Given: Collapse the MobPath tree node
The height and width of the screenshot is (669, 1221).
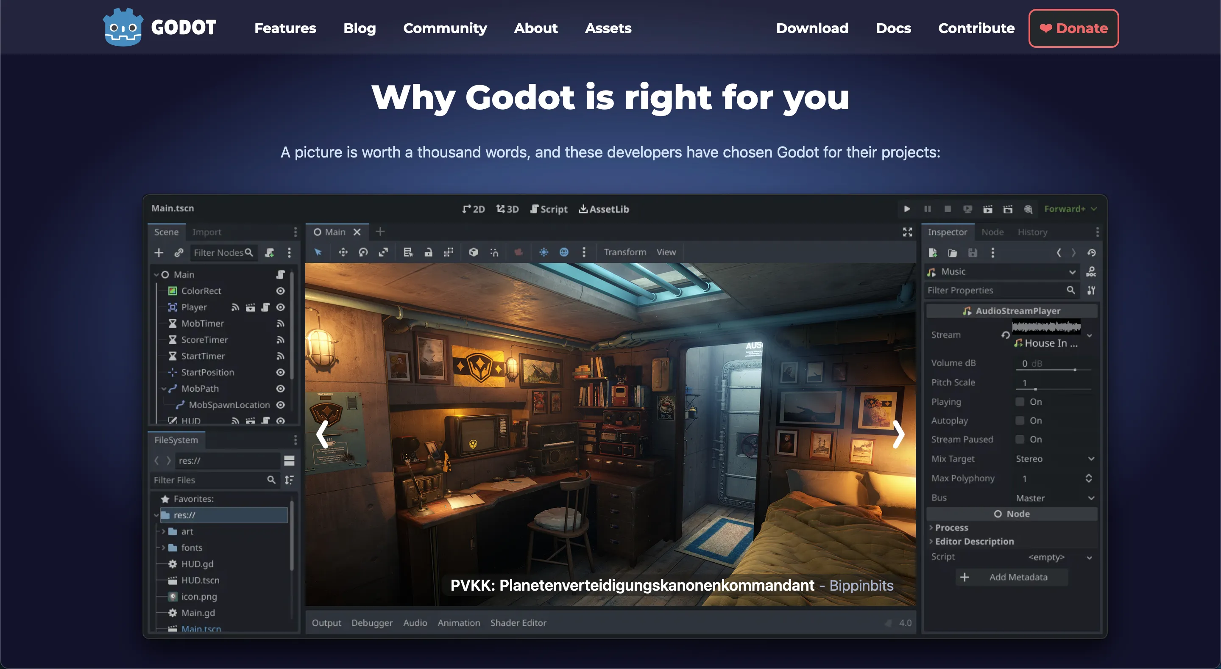Looking at the screenshot, I should (164, 389).
